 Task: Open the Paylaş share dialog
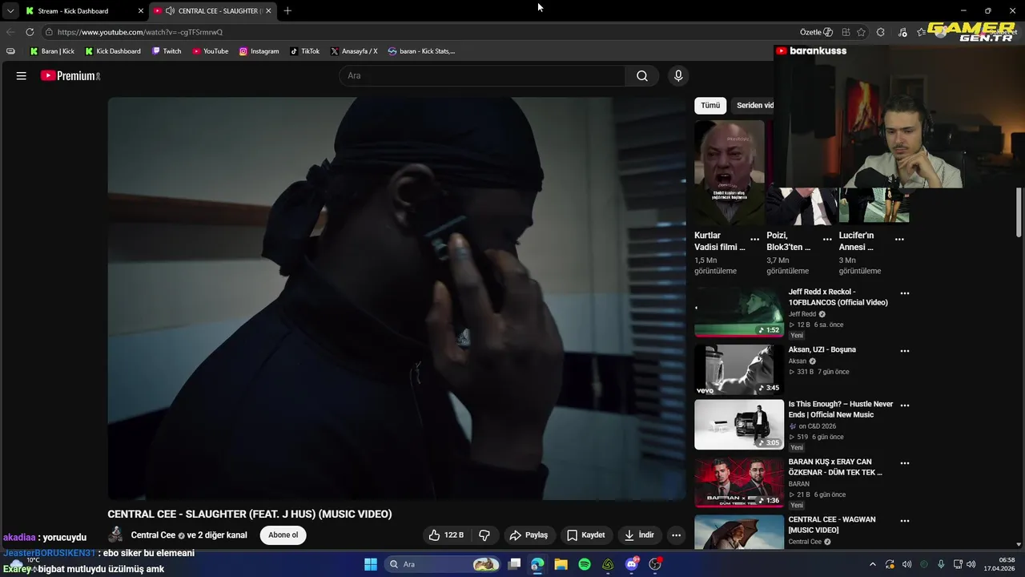coord(529,535)
